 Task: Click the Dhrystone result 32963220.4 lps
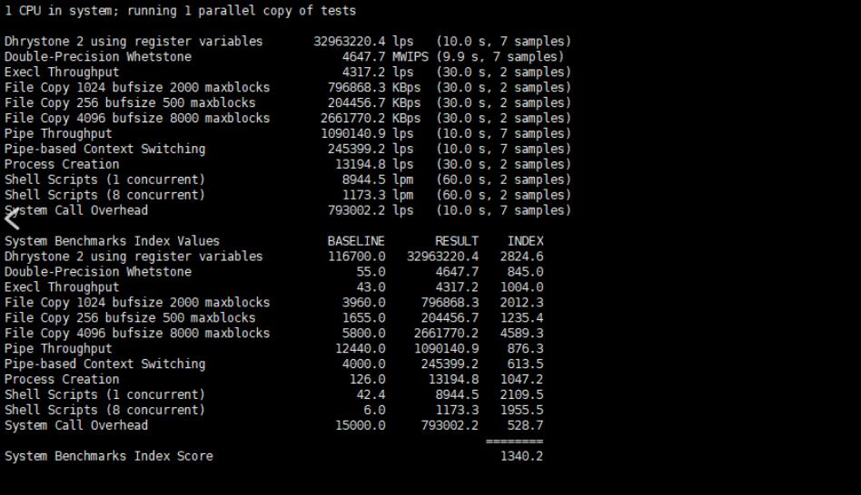click(363, 42)
